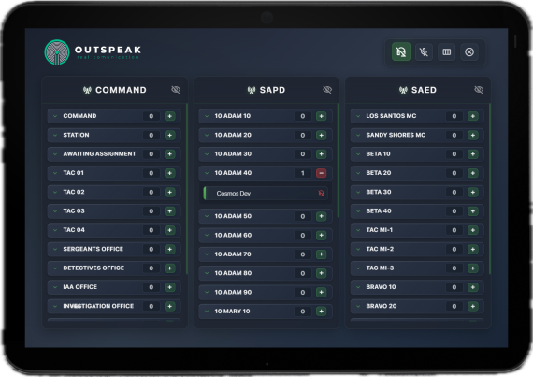Click Cosmos Dev's red deafened headset icon

pyautogui.click(x=321, y=193)
